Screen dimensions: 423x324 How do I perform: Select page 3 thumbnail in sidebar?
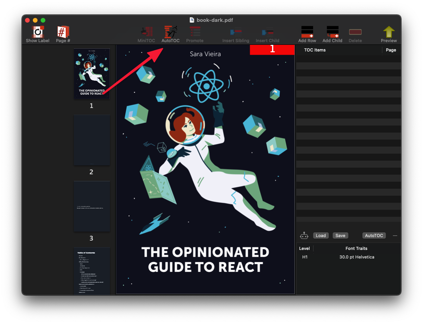[x=92, y=206]
